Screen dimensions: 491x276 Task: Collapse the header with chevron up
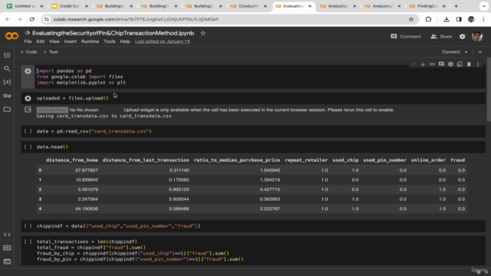coord(479,52)
